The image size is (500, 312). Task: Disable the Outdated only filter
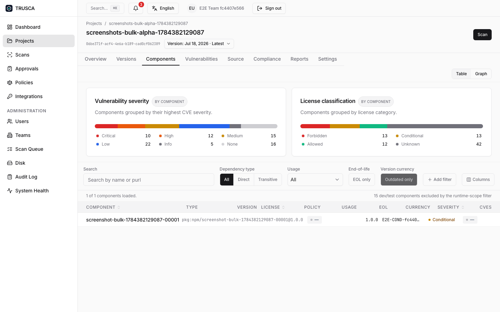(399, 180)
